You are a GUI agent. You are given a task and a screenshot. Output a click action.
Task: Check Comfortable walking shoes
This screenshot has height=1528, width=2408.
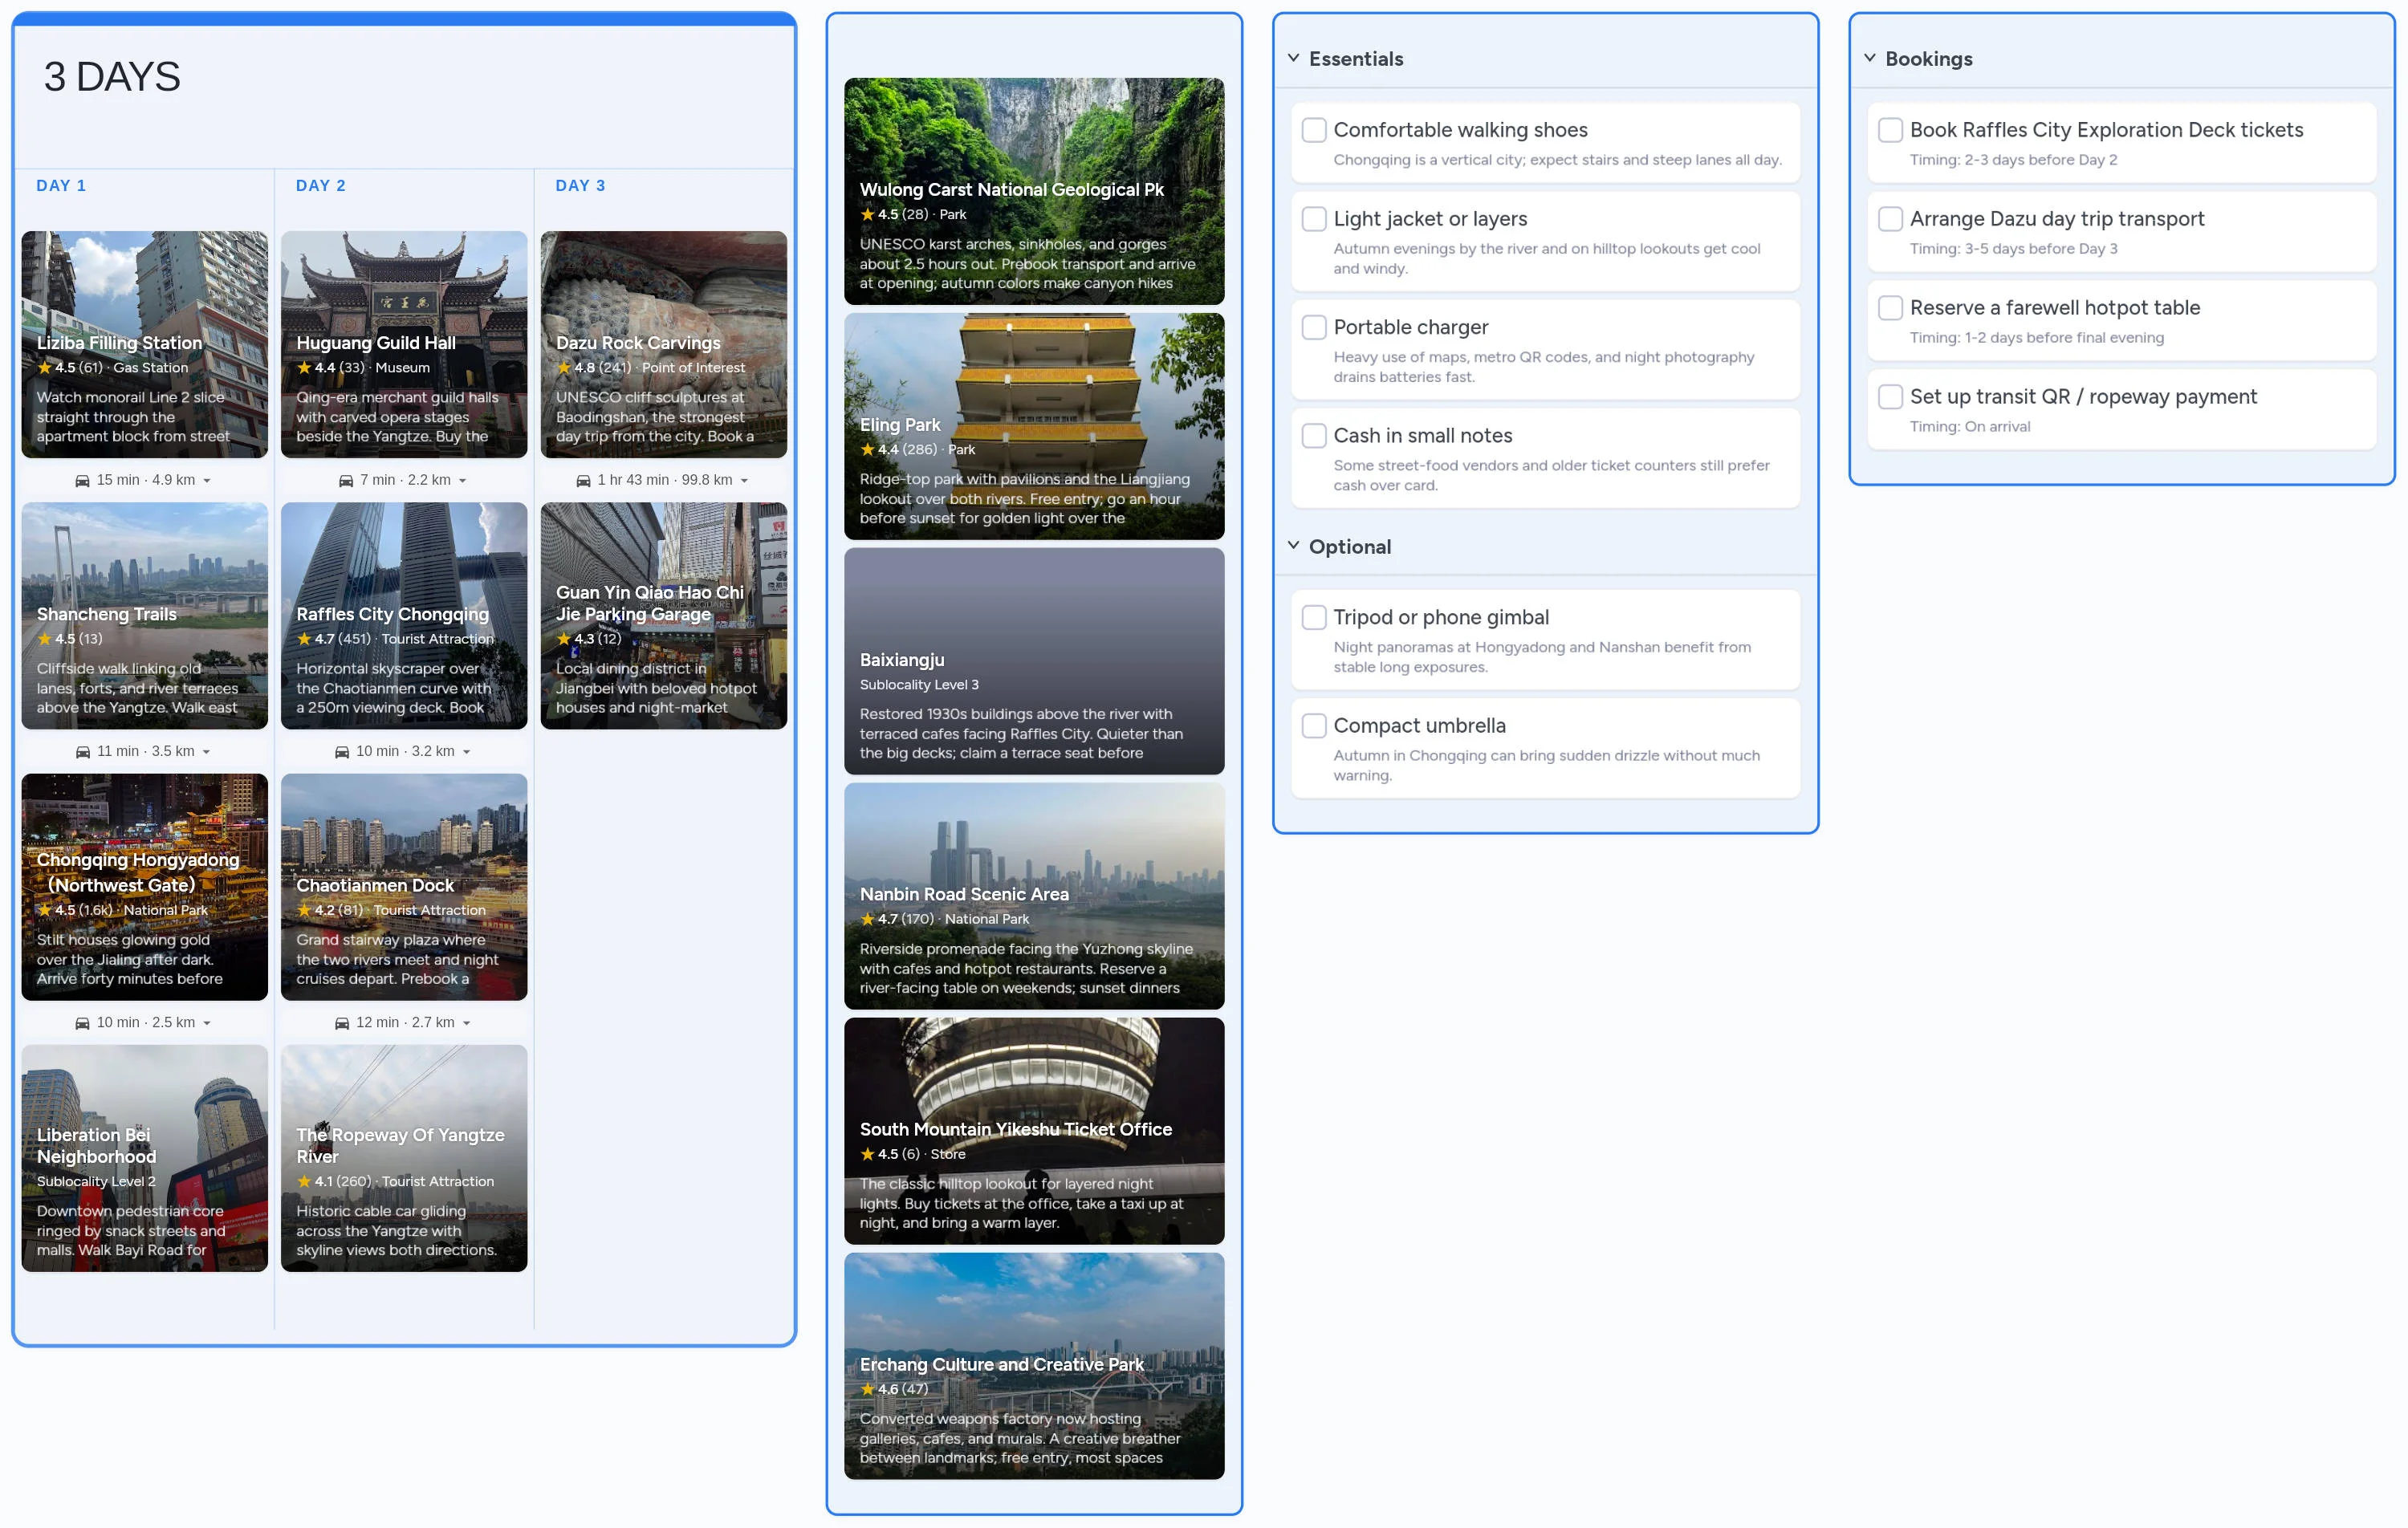1314,130
